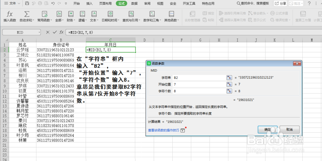Toggle Show Formulas (显示公式)
322x161 pixels.
tap(257, 20)
